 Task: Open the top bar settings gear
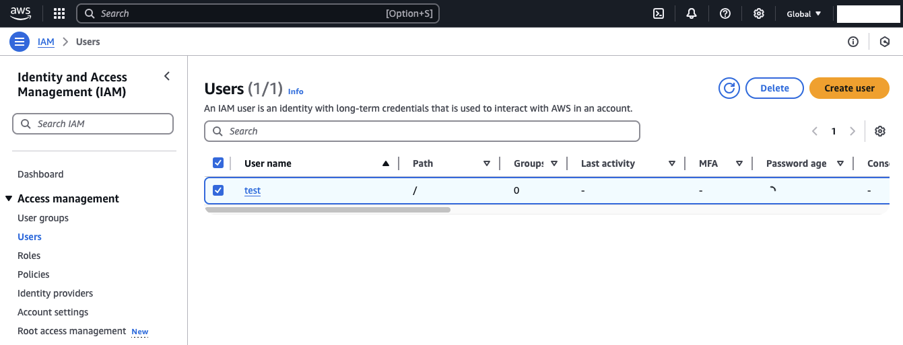pos(759,13)
